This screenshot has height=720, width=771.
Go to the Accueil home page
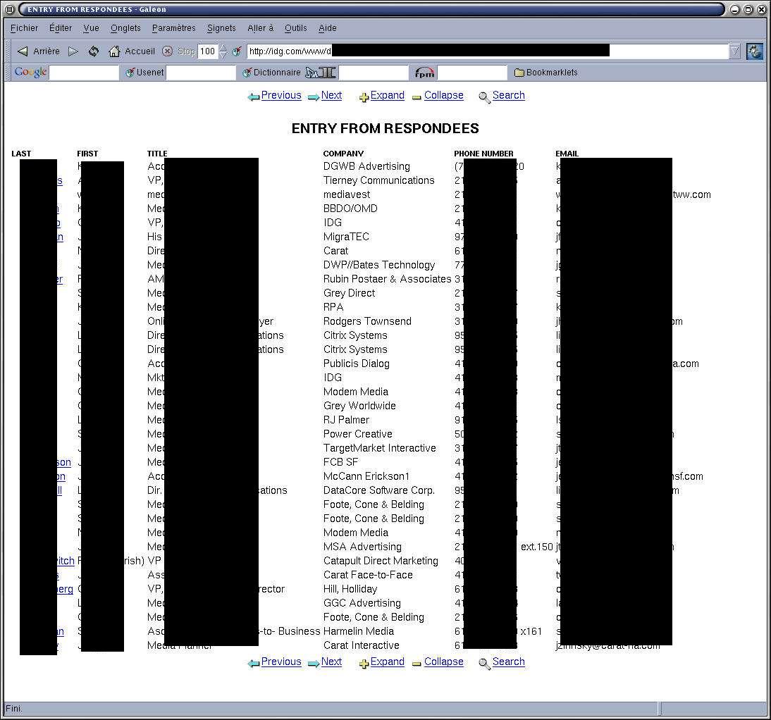point(132,51)
